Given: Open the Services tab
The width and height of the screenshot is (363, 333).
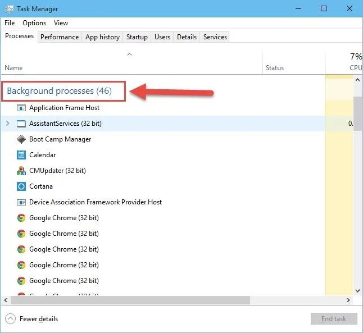Looking at the screenshot, I should click(x=215, y=37).
